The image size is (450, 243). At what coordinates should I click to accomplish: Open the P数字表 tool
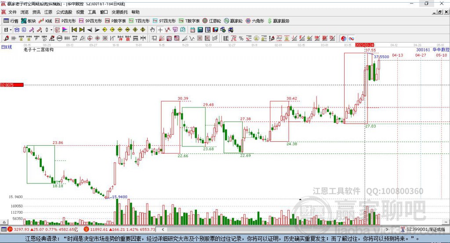tap(116, 21)
